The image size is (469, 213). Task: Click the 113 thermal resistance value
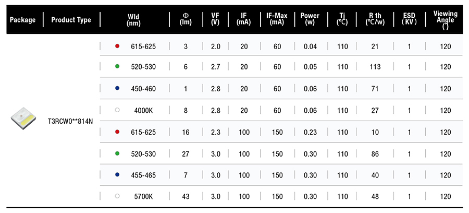click(375, 67)
